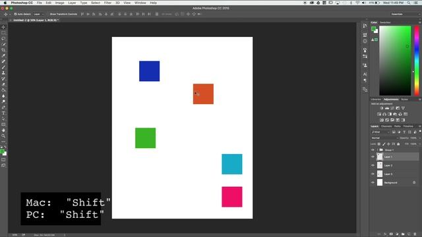Pick a color in the green color field
Image resolution: width=422 pixels, height=237 pixels.
[x=395, y=61]
